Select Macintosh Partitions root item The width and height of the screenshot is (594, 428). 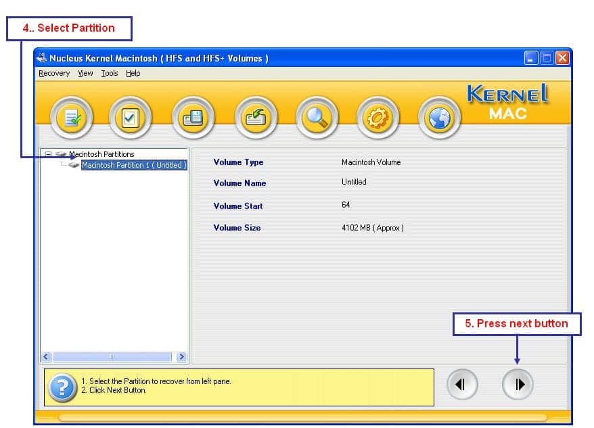point(101,154)
